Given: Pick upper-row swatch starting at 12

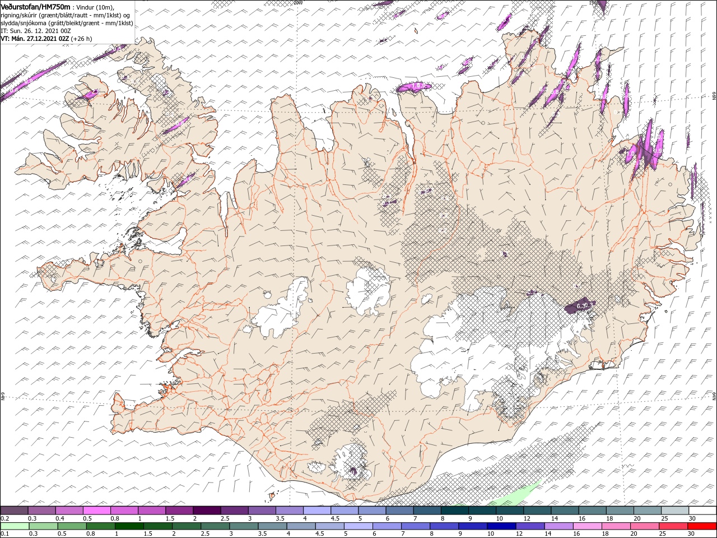Looking at the screenshot, I should pyautogui.click(x=537, y=511).
